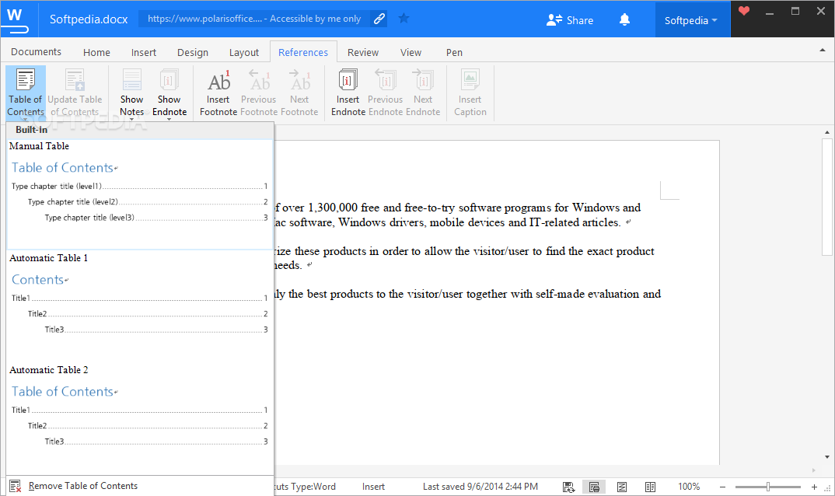Click the zoom in plus button
This screenshot has width=835, height=496.
(x=814, y=487)
